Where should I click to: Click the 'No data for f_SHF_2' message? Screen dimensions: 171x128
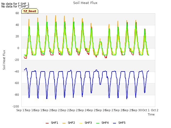[15, 6]
